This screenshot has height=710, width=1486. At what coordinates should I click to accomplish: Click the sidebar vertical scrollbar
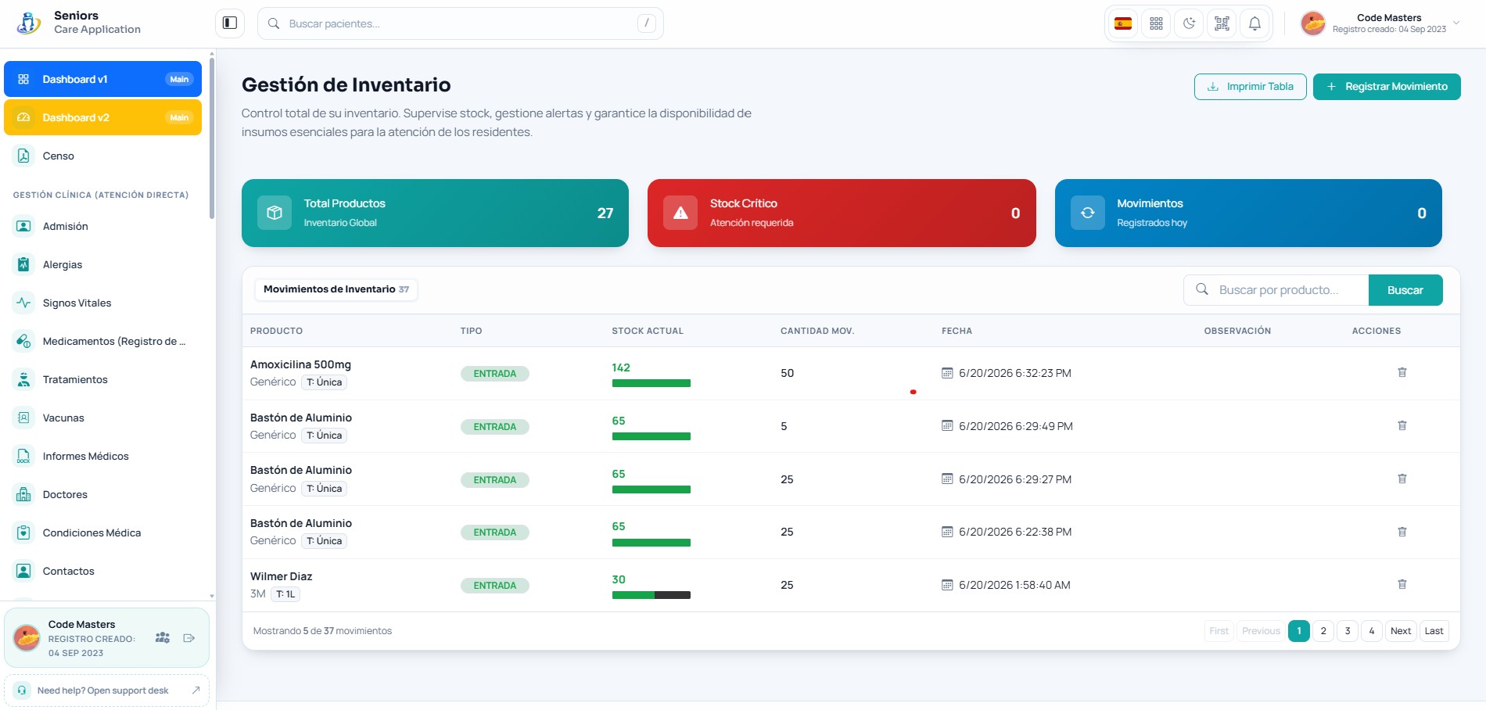click(212, 138)
